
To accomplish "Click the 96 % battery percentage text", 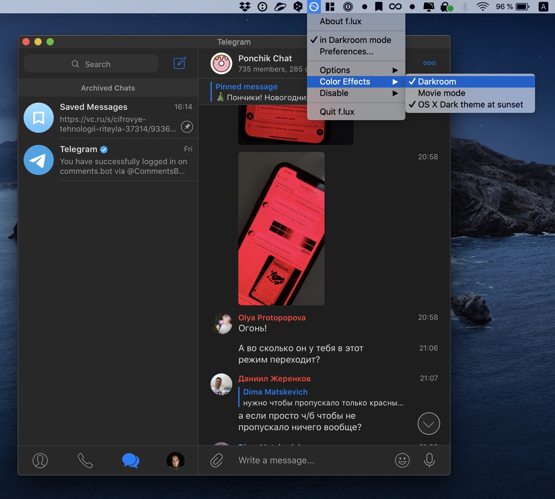I will (504, 7).
